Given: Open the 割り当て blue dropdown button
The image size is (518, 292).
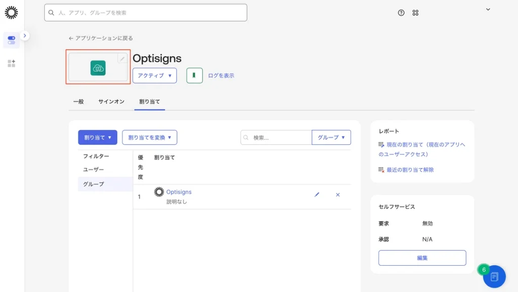Looking at the screenshot, I should click(98, 137).
